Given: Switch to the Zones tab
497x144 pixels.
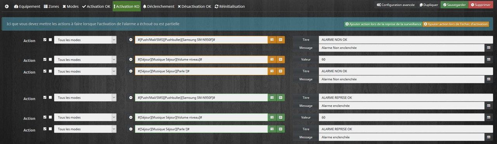Looking at the screenshot, I should tap(51, 6).
